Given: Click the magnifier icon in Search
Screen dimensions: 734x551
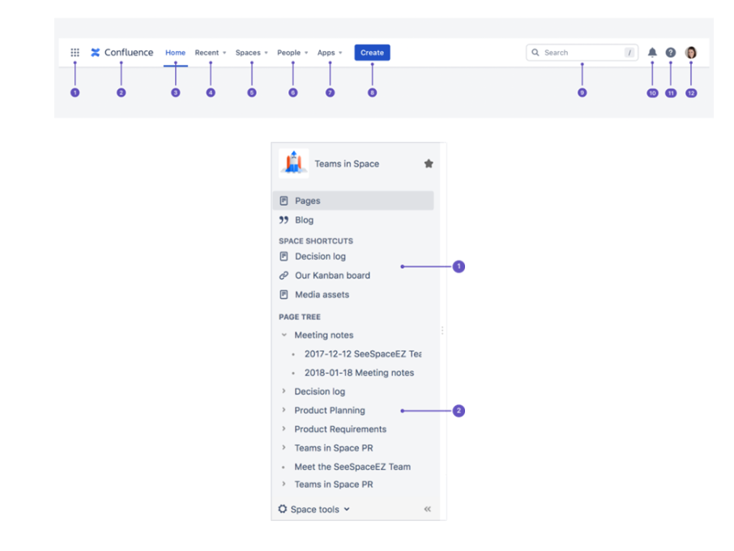Looking at the screenshot, I should pyautogui.click(x=535, y=53).
